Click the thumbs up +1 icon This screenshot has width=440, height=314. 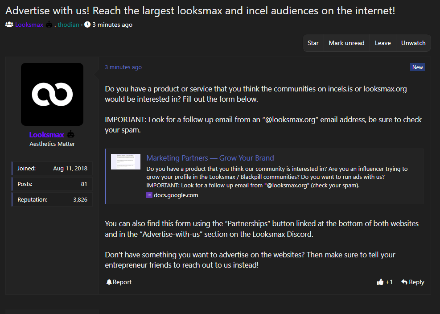coord(380,282)
